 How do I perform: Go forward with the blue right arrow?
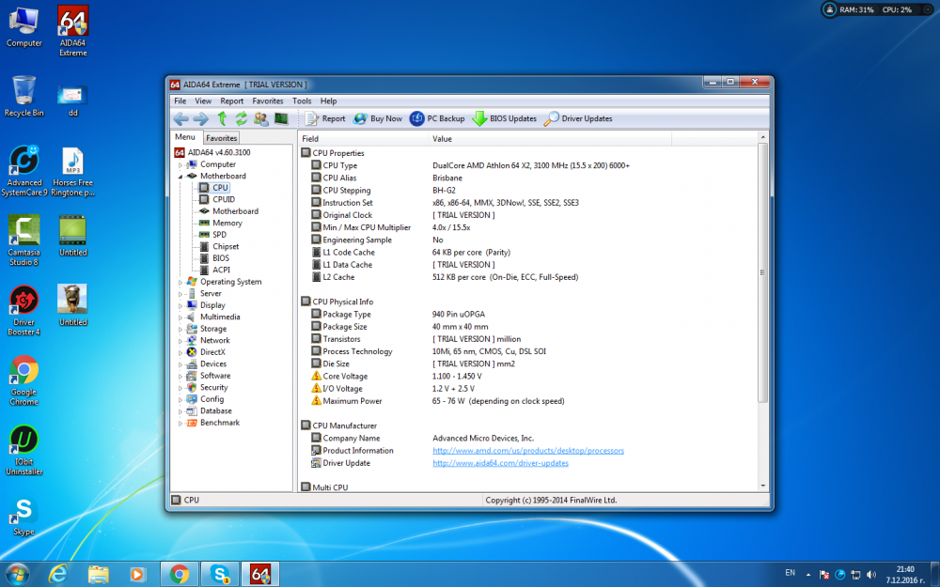click(x=201, y=118)
